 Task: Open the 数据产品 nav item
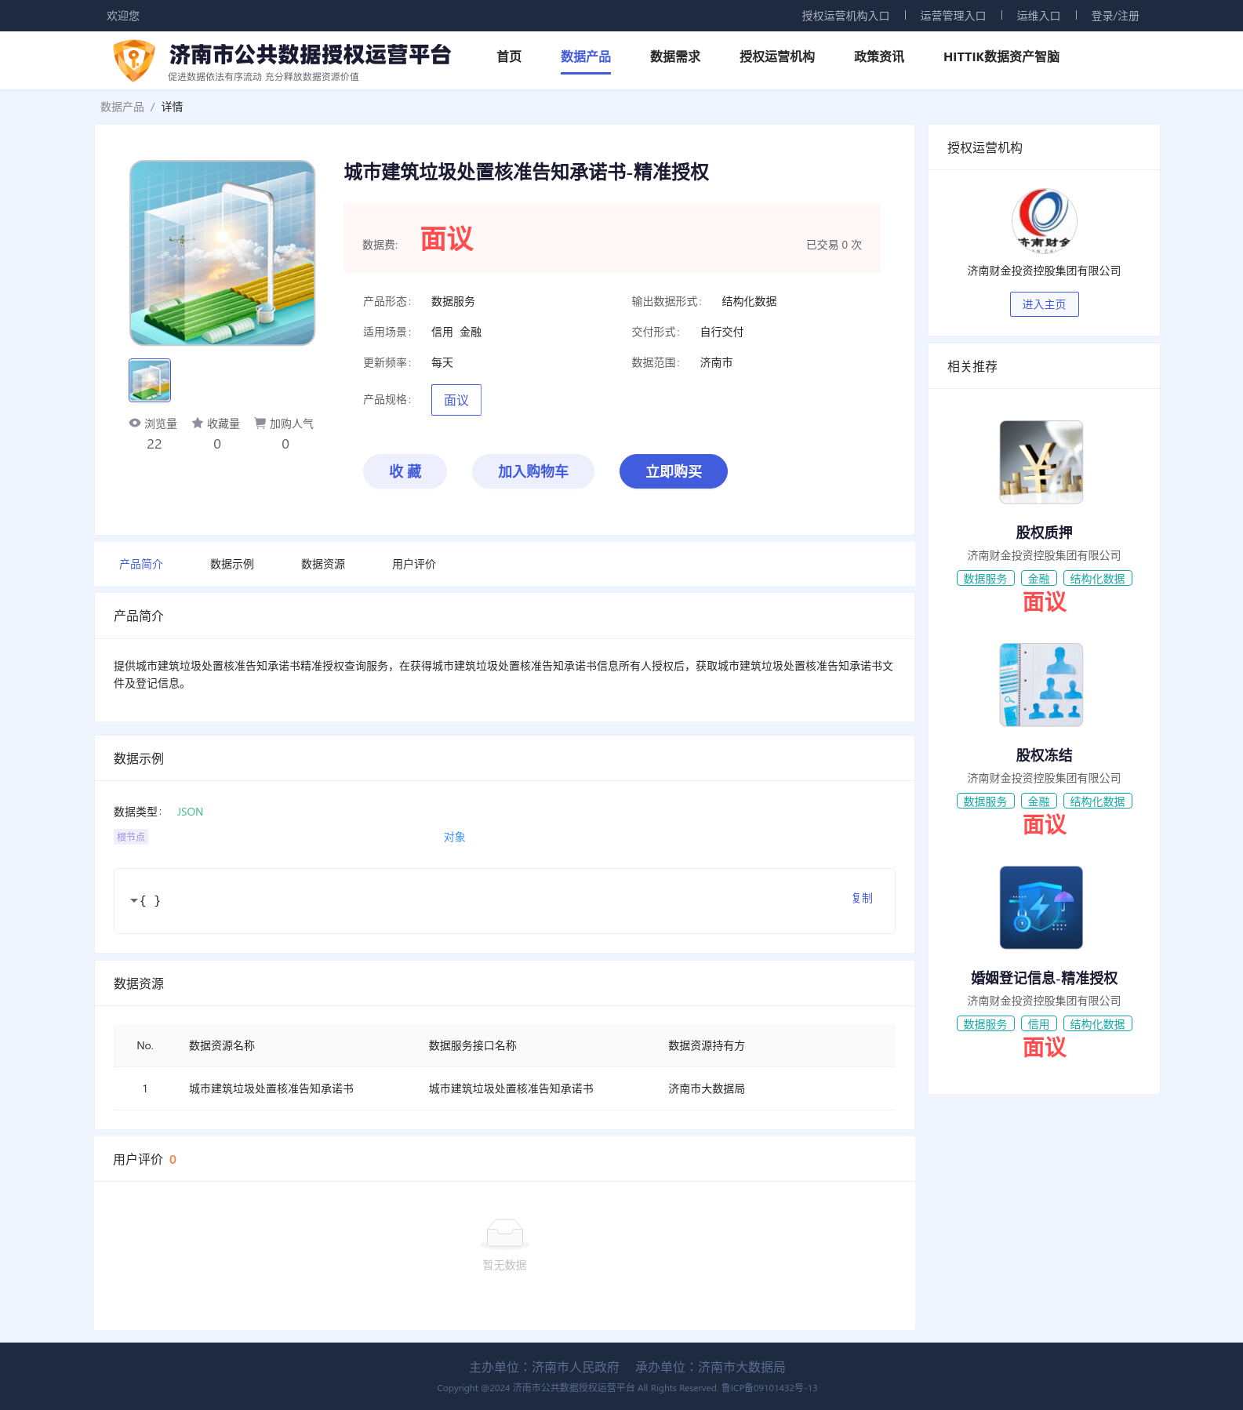586,56
